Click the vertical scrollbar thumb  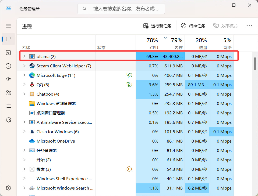pos(255,64)
